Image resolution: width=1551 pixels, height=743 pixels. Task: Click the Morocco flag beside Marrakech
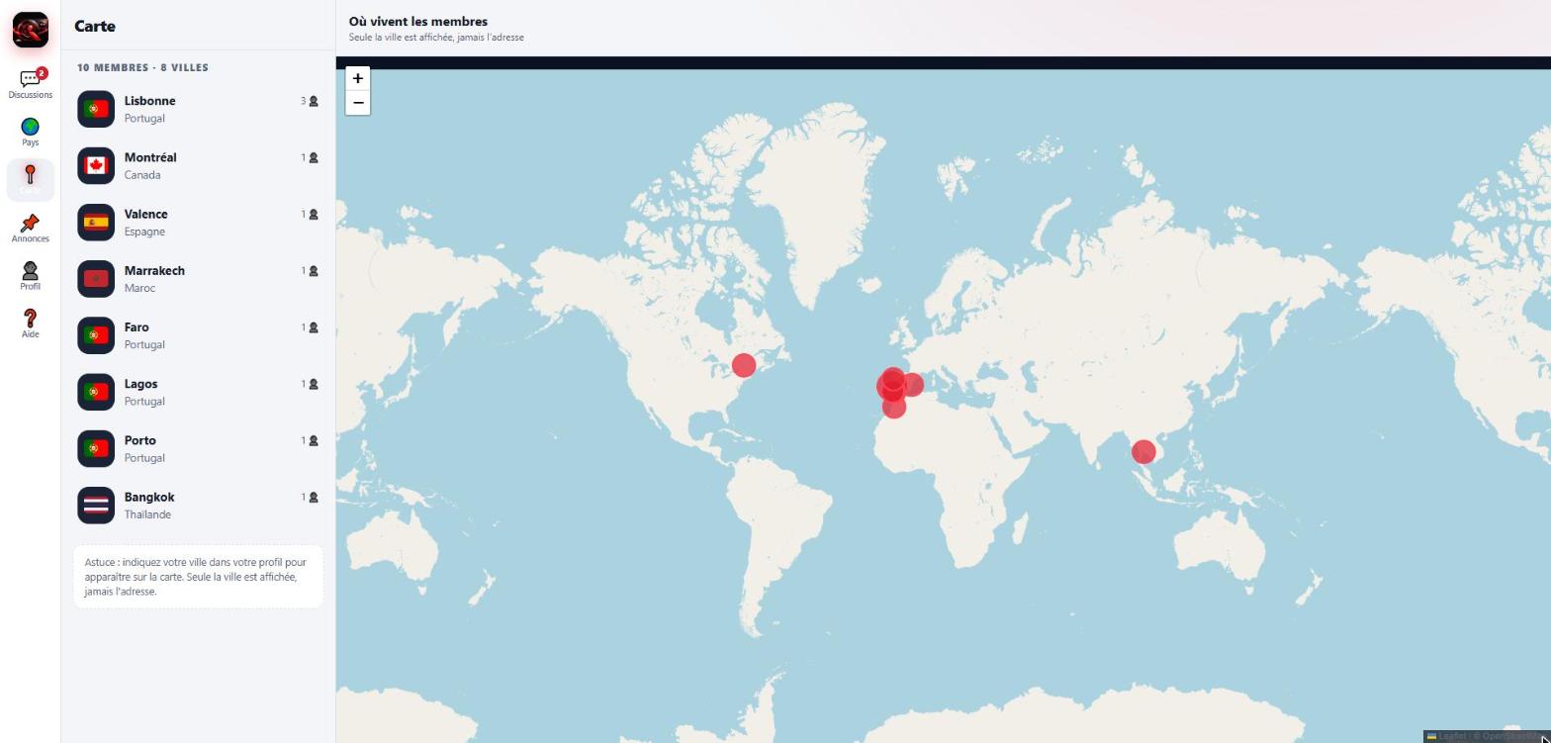96,279
